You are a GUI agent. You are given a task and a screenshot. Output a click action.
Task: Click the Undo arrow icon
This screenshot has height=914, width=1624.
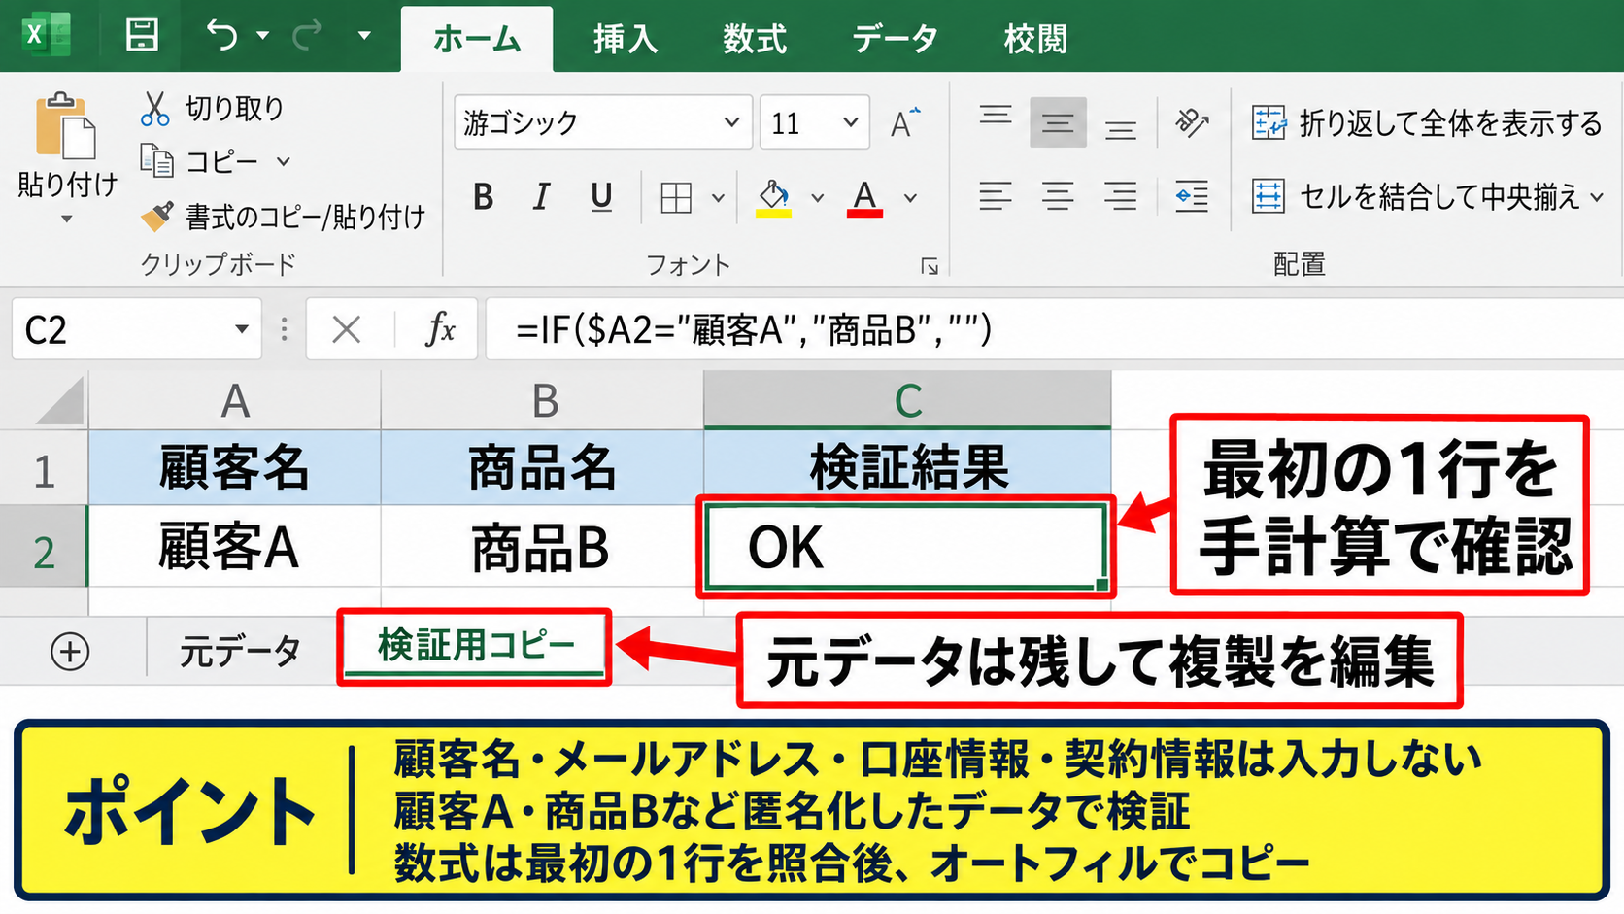coord(222,35)
